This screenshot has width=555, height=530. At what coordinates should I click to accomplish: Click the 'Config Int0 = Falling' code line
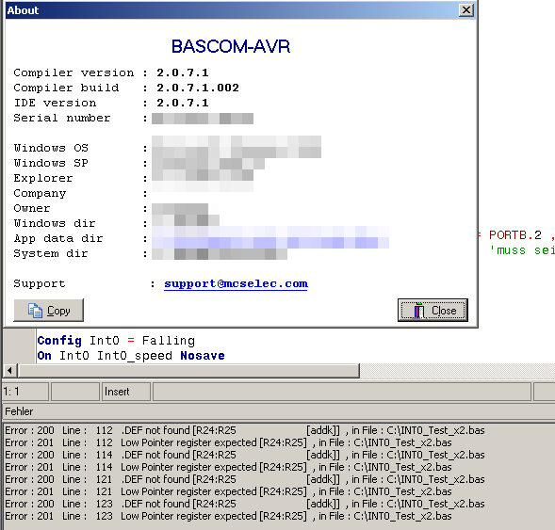tap(116, 341)
